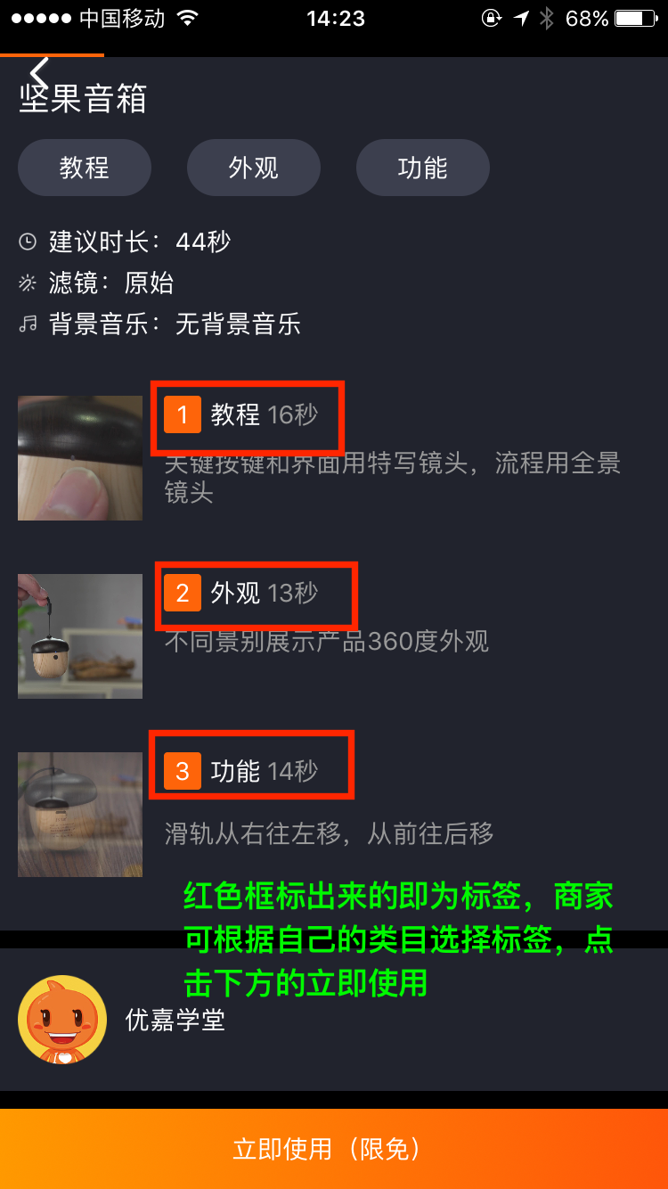Tap the orange number 1 badge
Viewport: 668px width, 1189px height.
pos(183,414)
